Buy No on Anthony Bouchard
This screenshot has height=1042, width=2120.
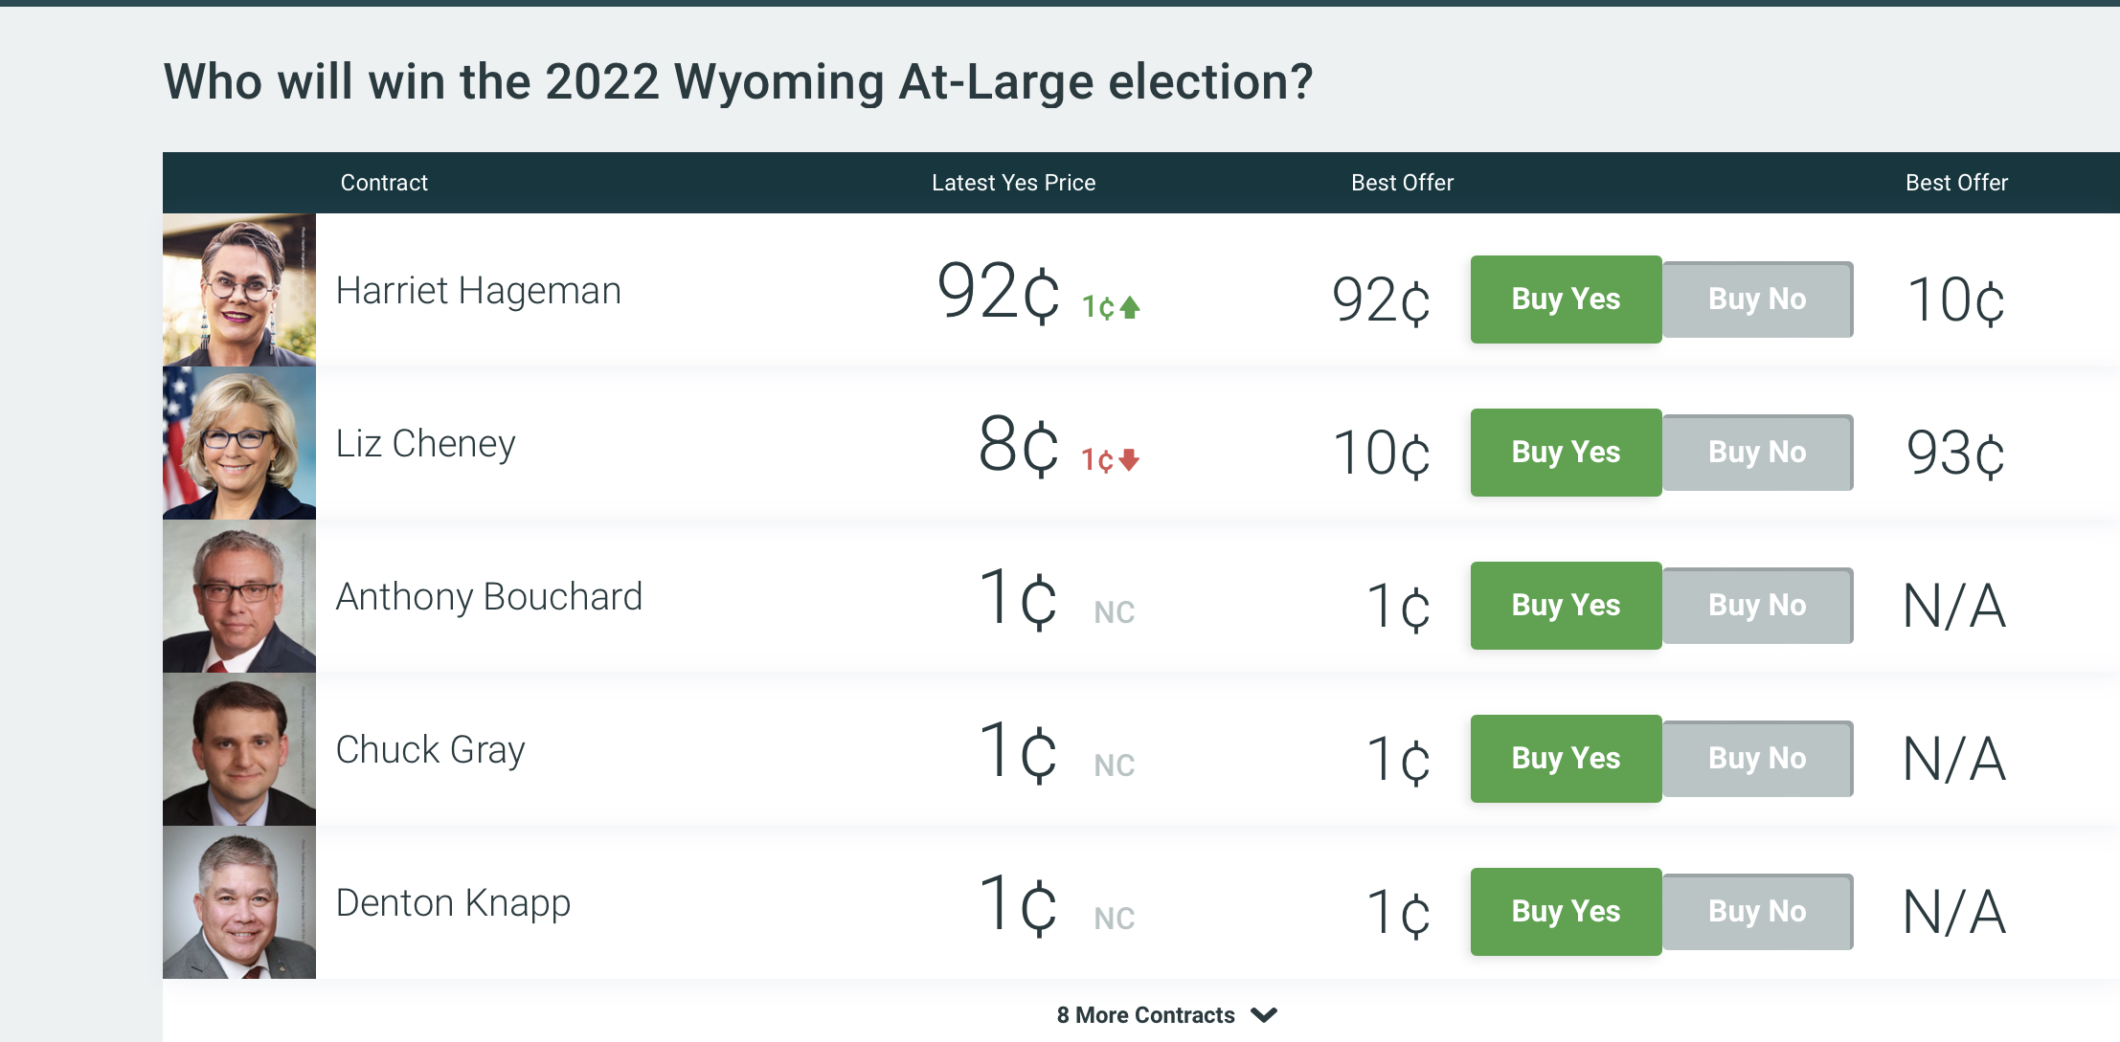pyautogui.click(x=1757, y=606)
